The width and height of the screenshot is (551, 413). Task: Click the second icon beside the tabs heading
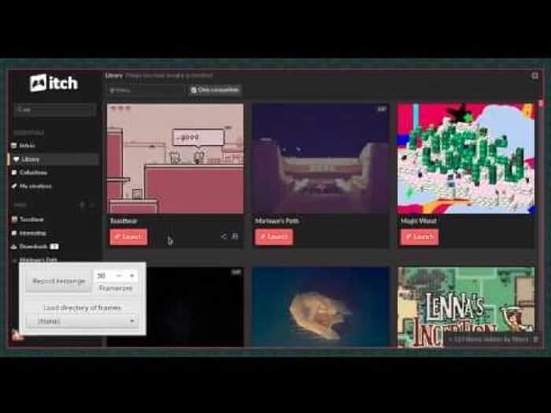coord(92,206)
